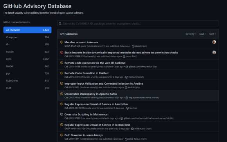Screen dimensions: 227x142
Task: Open Regular Expression Denial of Service in millisecond
Action: click(x=97, y=125)
